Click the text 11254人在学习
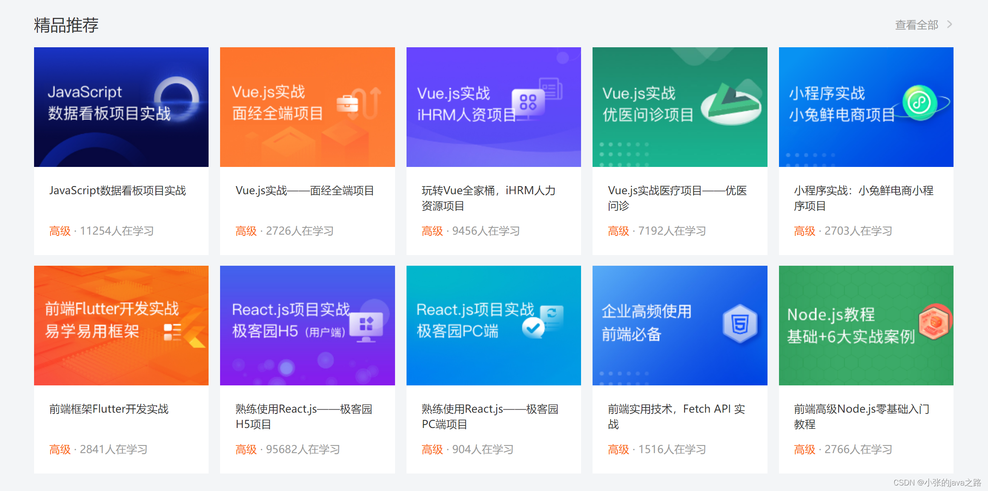The width and height of the screenshot is (988, 491). pyautogui.click(x=117, y=231)
